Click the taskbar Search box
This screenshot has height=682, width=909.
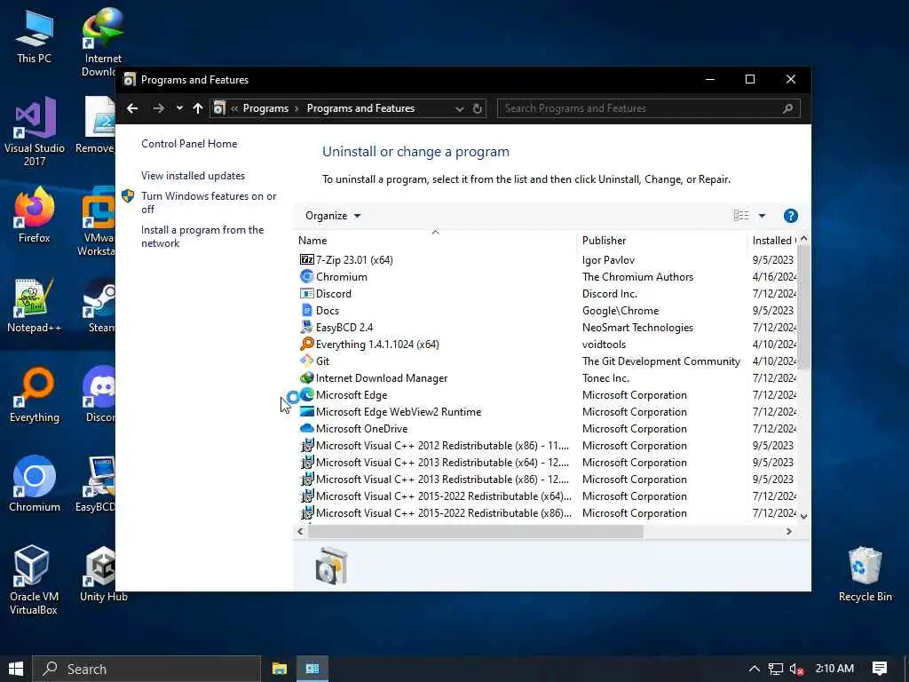(146, 669)
